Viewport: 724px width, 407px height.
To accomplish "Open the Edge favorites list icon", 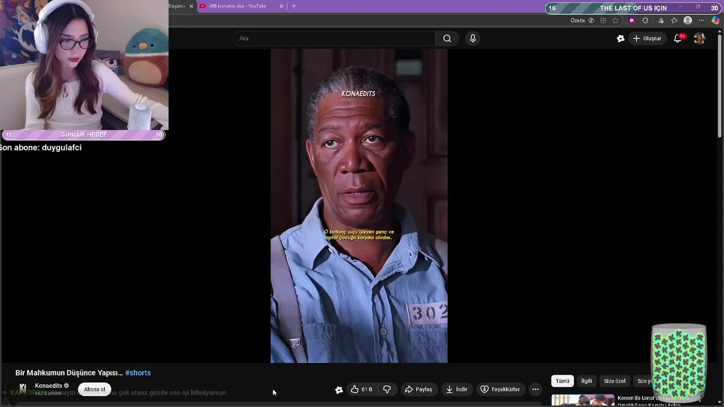I will [674, 20].
